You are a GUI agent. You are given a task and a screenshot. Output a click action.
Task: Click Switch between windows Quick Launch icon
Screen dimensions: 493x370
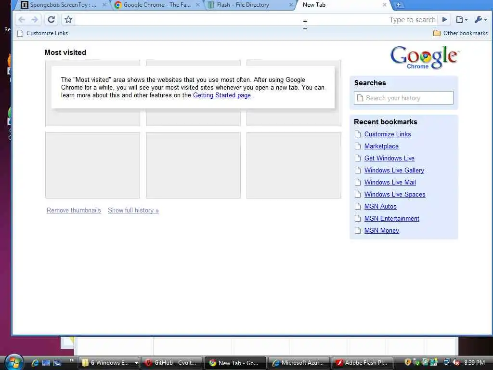point(57,363)
